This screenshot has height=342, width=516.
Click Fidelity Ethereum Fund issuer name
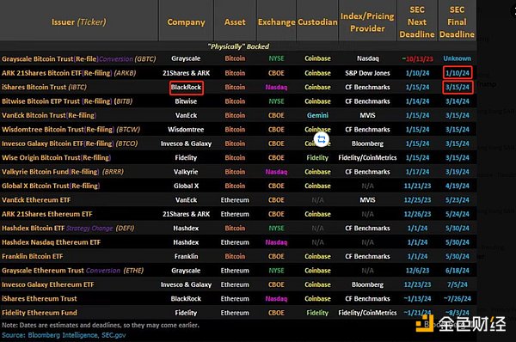40,313
